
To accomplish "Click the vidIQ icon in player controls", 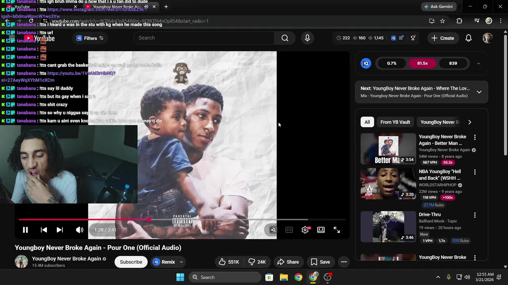I will (x=273, y=230).
